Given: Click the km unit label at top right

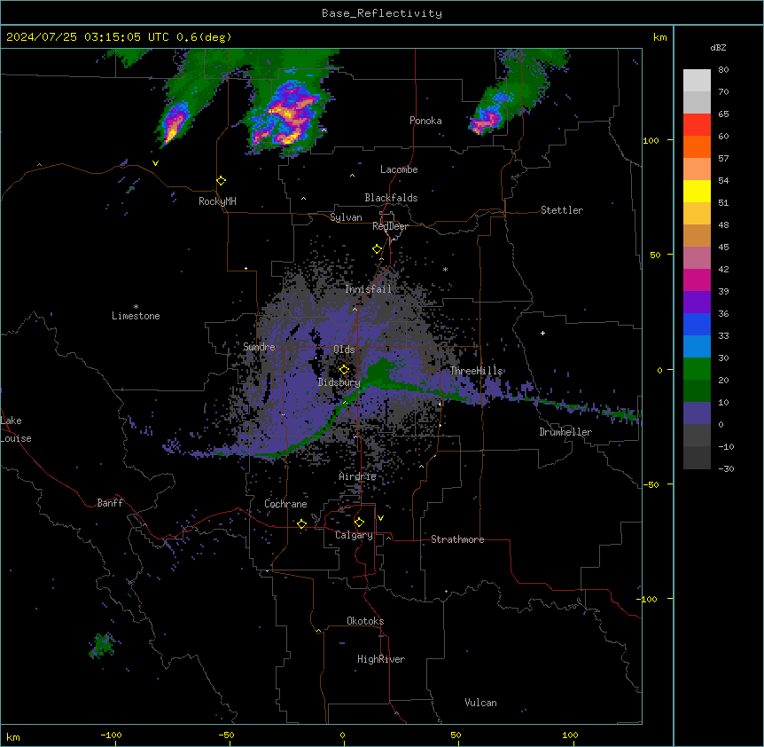Looking at the screenshot, I should (x=660, y=37).
